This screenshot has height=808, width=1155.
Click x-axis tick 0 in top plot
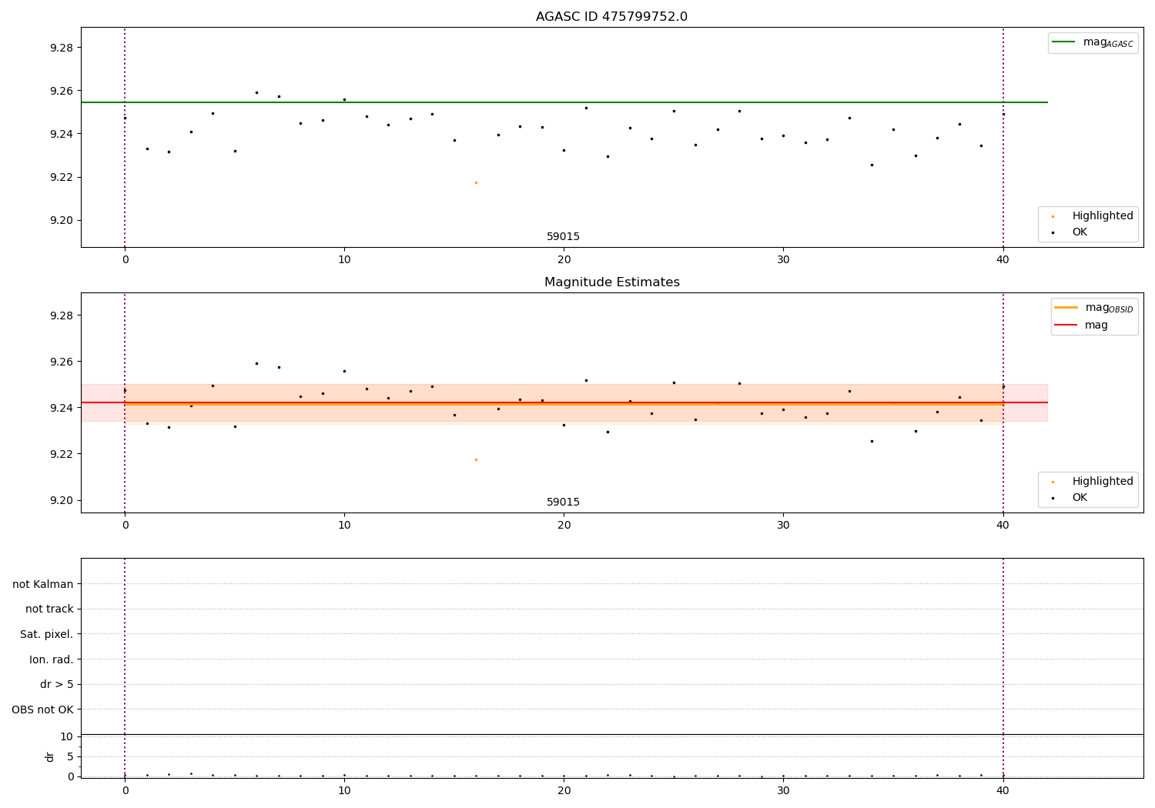tap(125, 260)
